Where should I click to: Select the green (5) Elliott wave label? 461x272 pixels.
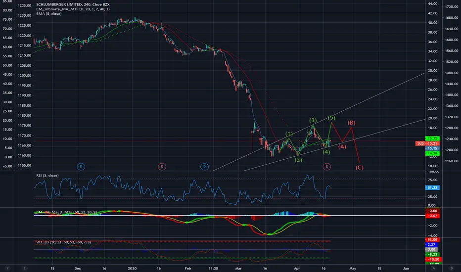pos(331,118)
